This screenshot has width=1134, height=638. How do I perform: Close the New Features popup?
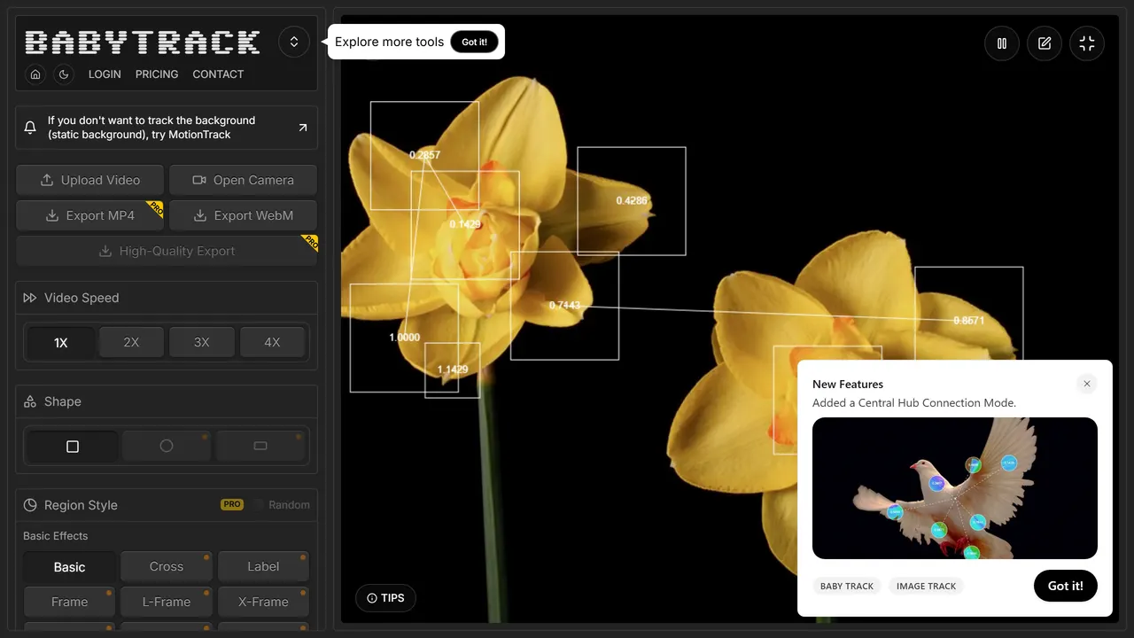pos(1087,384)
